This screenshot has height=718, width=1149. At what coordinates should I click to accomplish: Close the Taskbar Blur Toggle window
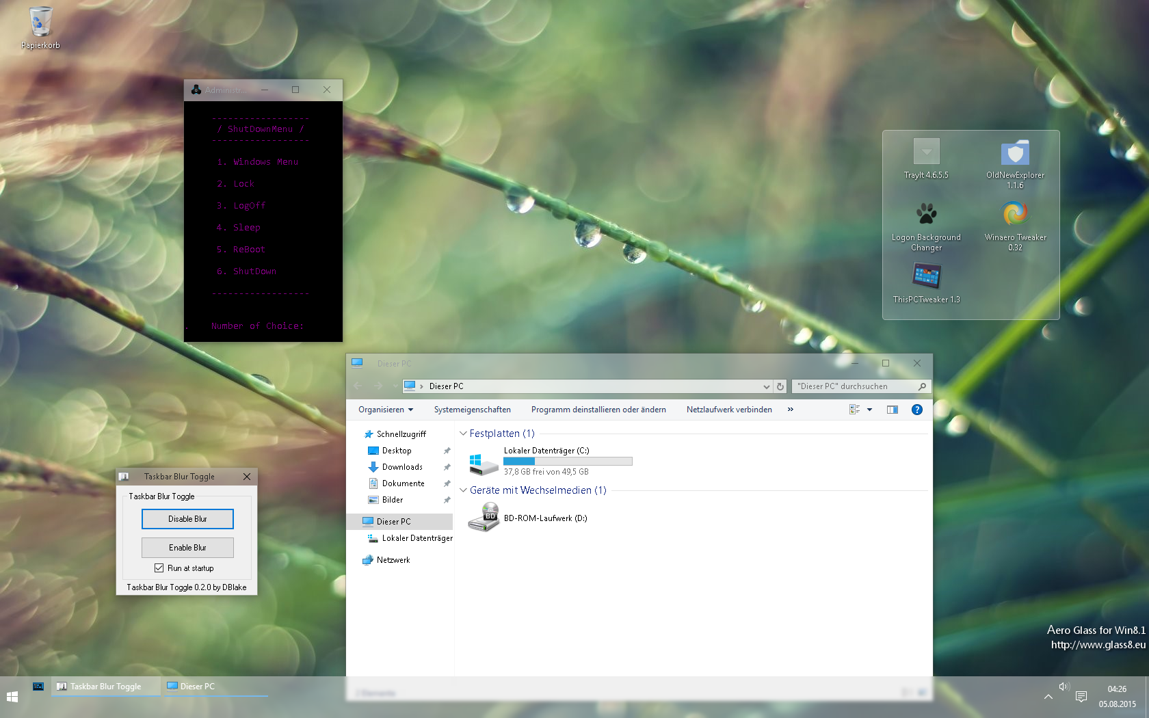coord(247,477)
